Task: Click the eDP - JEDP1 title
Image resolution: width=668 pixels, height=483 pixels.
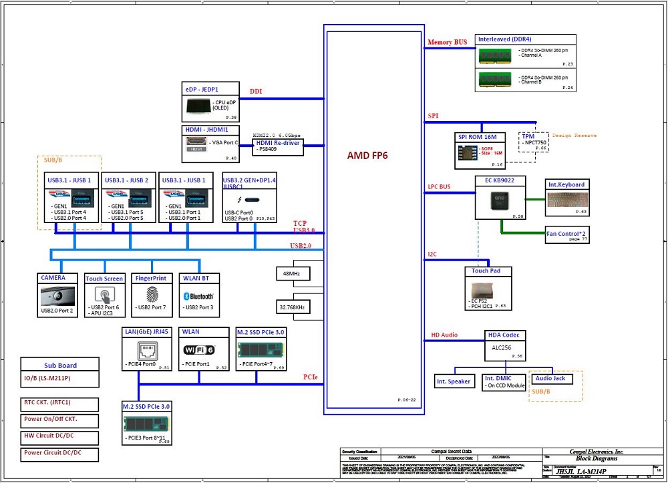Action: 202,90
